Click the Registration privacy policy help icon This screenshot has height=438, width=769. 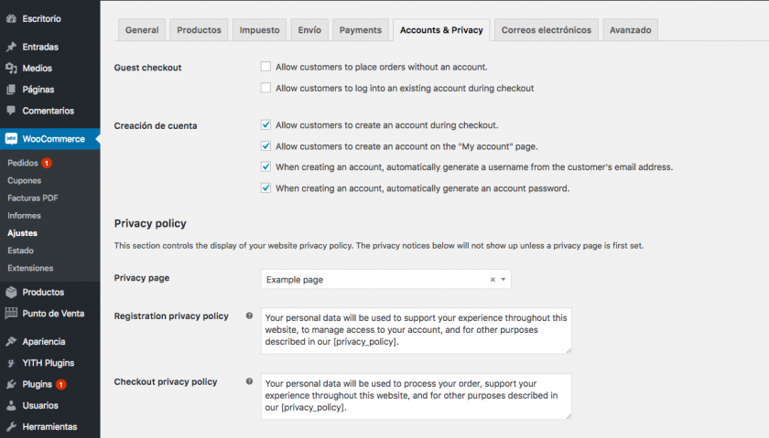pyautogui.click(x=249, y=316)
